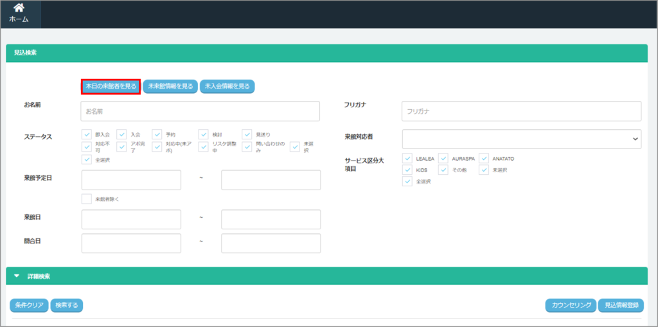Click 本日の来館者を見る button
The width and height of the screenshot is (658, 327).
pyautogui.click(x=111, y=87)
